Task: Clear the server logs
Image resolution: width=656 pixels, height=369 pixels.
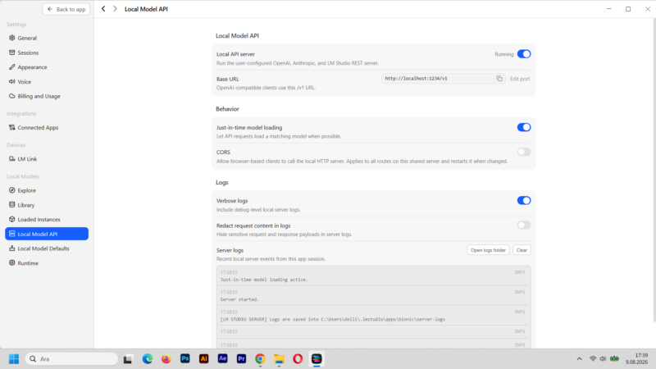Action: point(522,250)
